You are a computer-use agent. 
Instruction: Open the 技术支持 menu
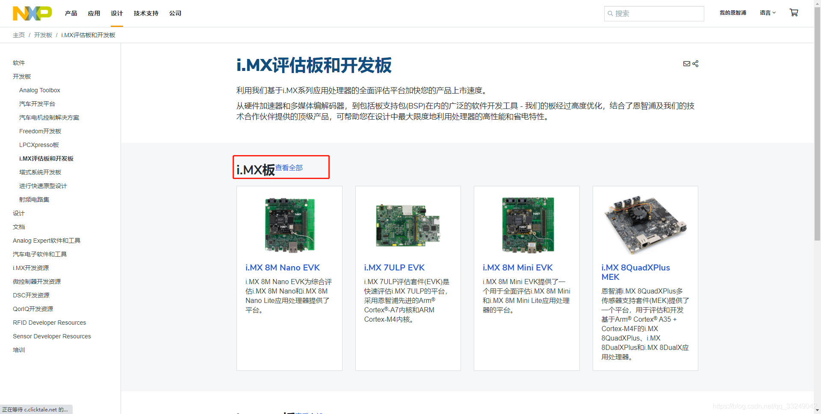click(x=146, y=13)
